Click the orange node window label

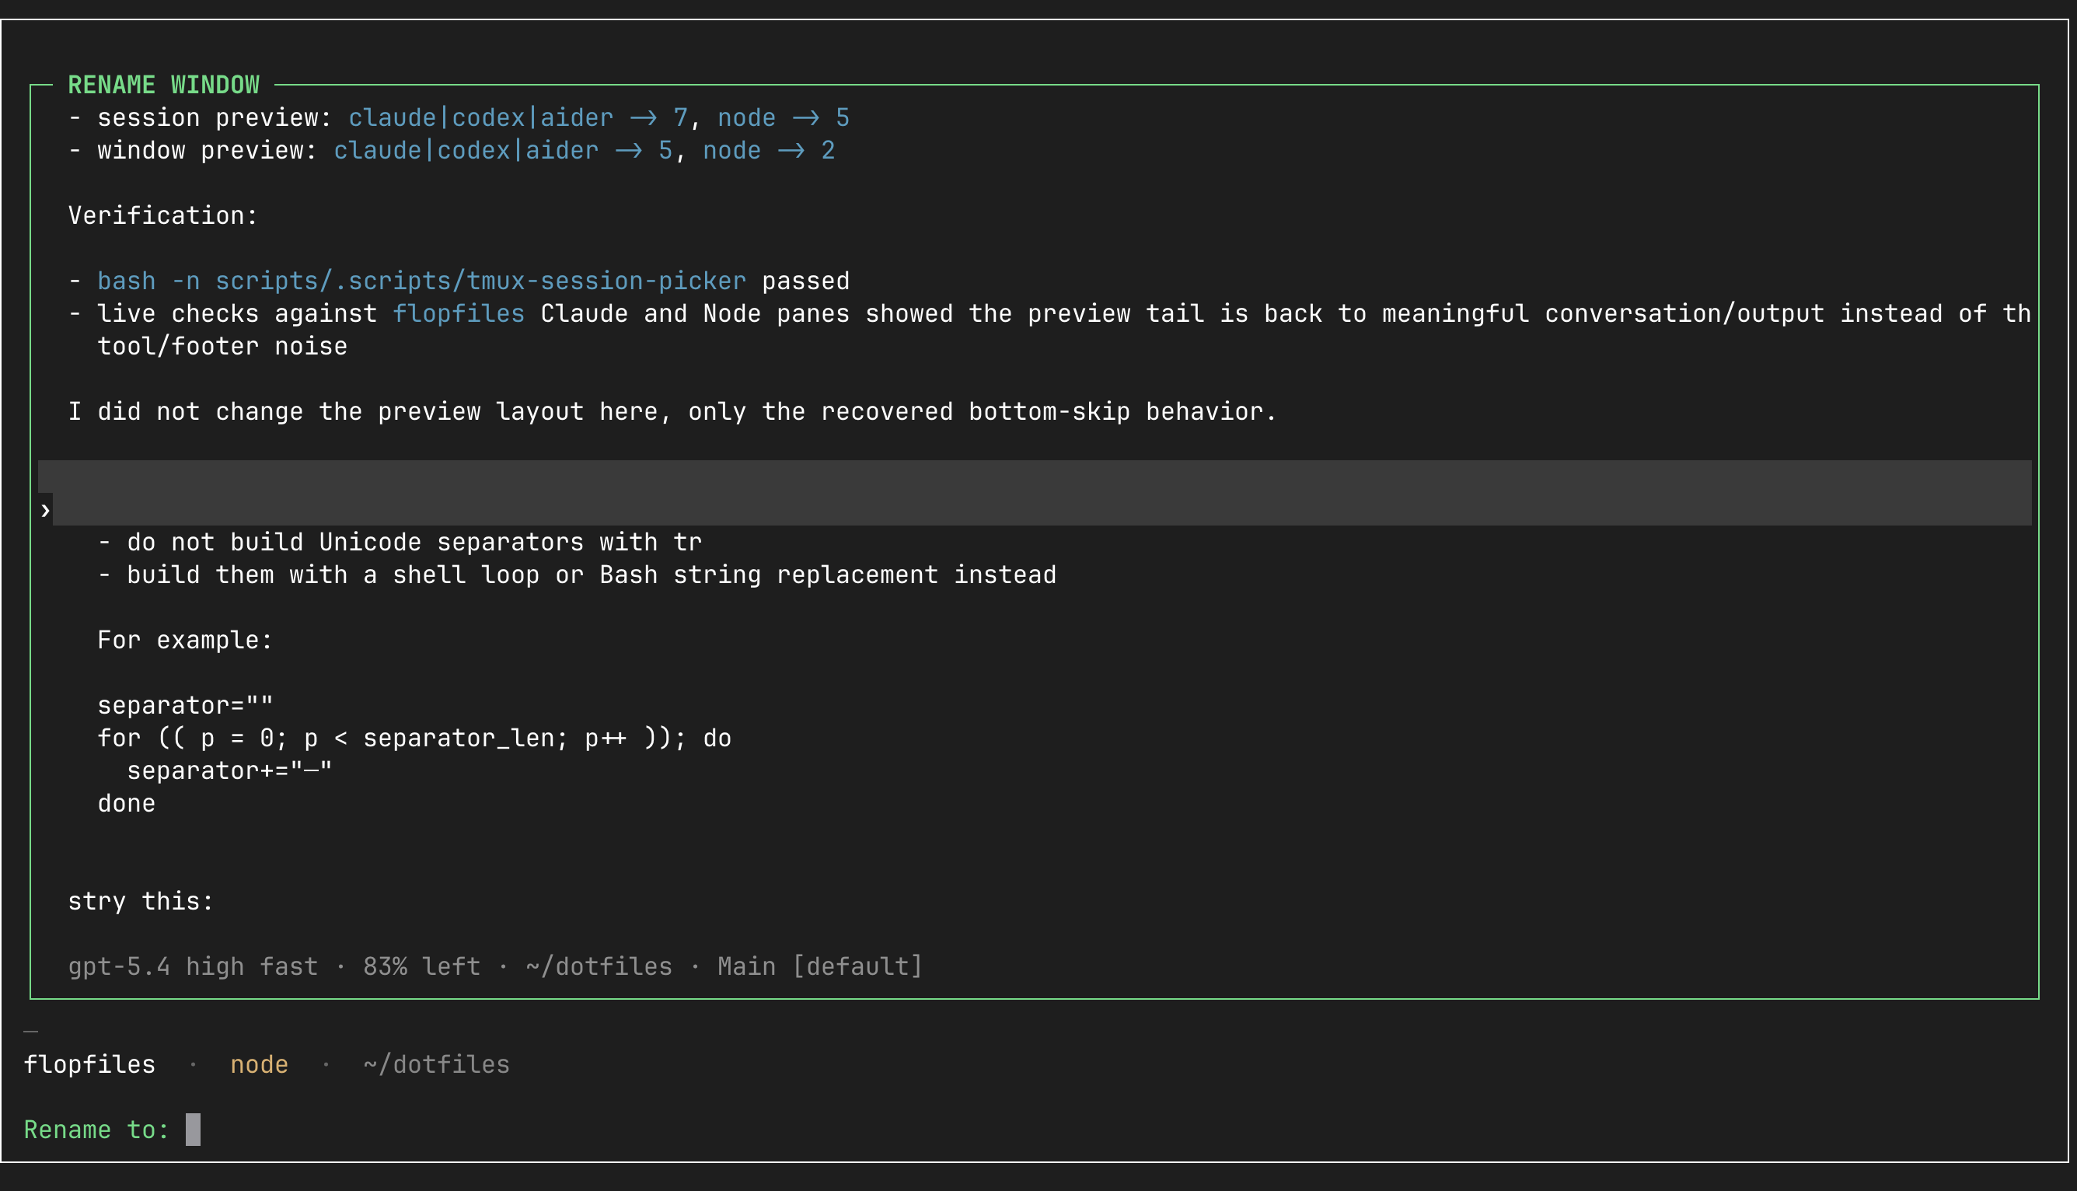coord(258,1064)
